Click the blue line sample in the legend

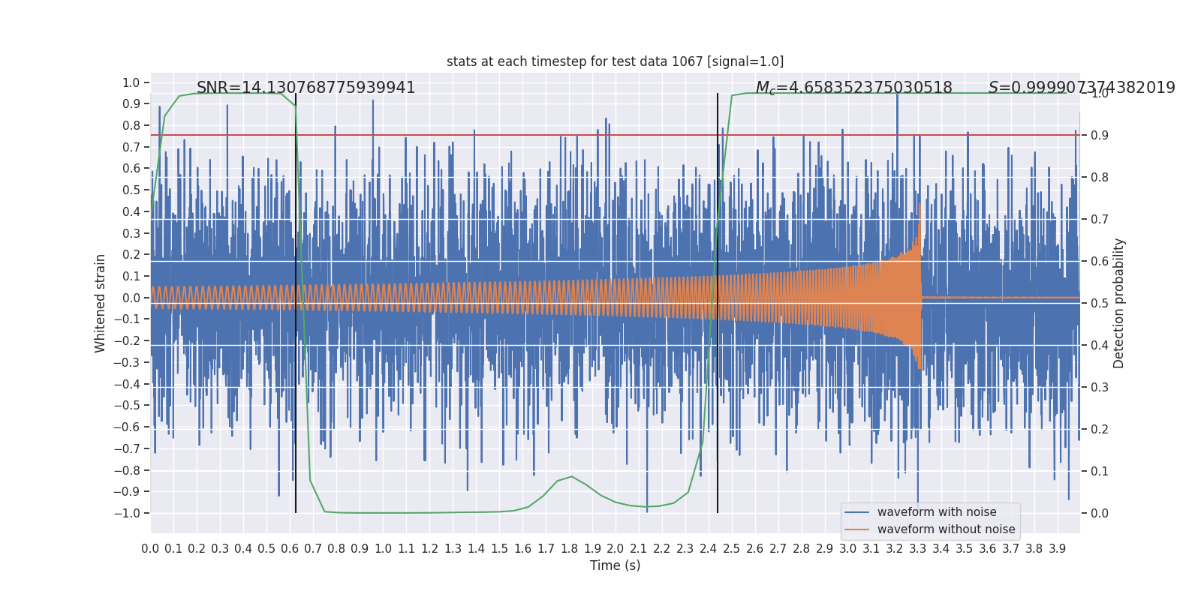(856, 512)
